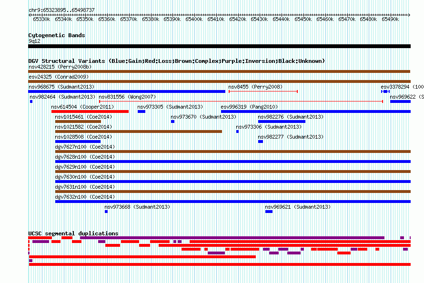This screenshot has width=424, height=283.
Task: Click dgv7627n100 (Coe2014) label
Action: [85, 147]
